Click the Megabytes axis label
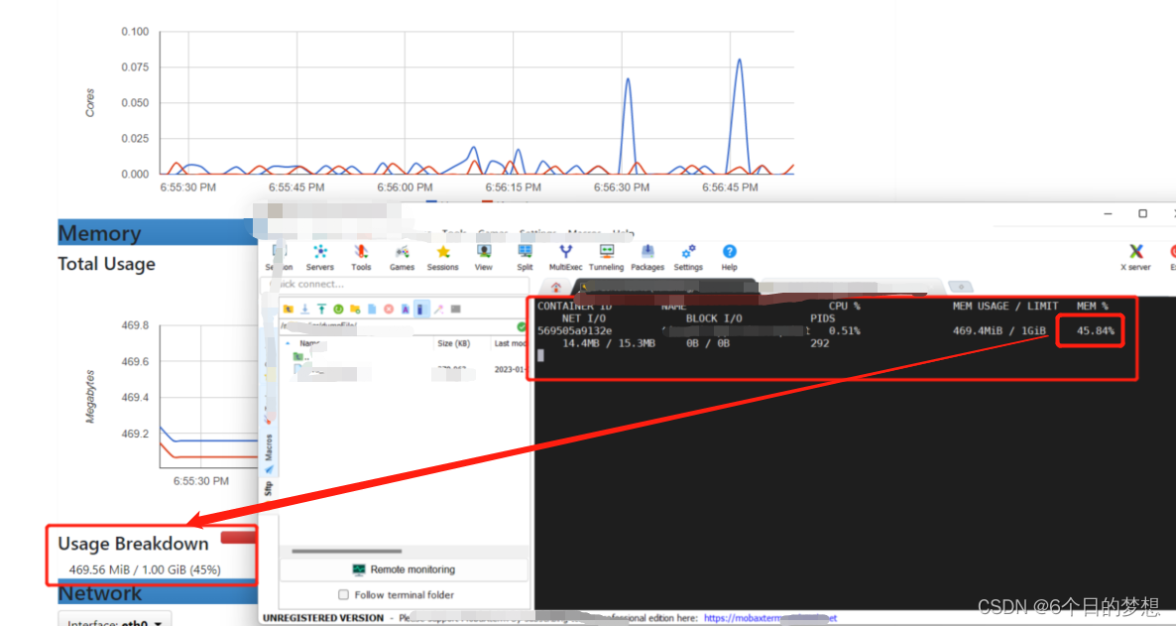The width and height of the screenshot is (1176, 626). [x=90, y=396]
